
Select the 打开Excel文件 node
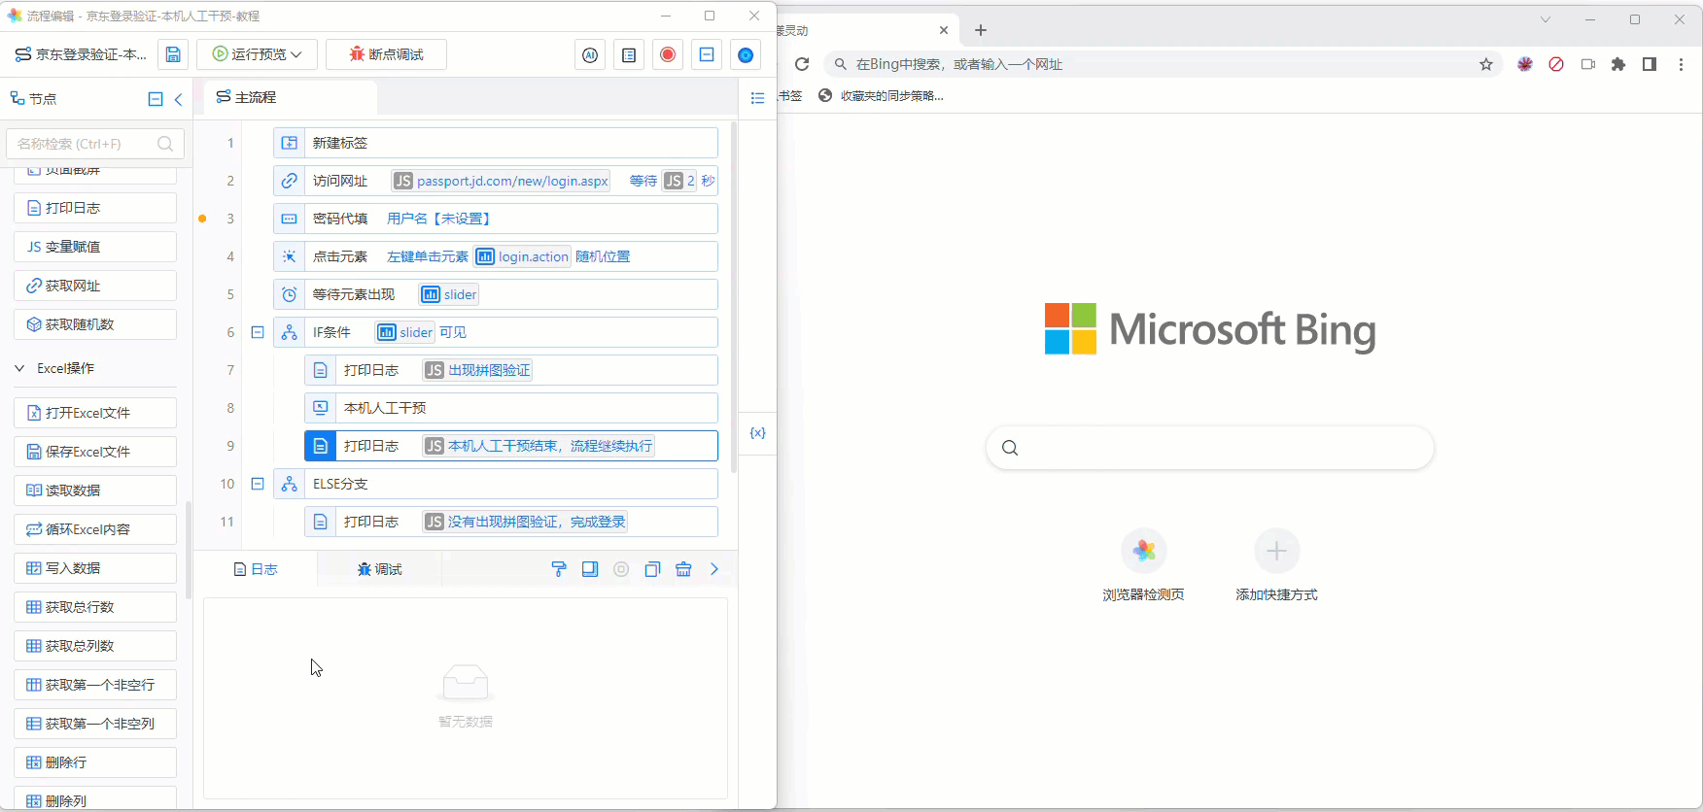click(x=95, y=413)
